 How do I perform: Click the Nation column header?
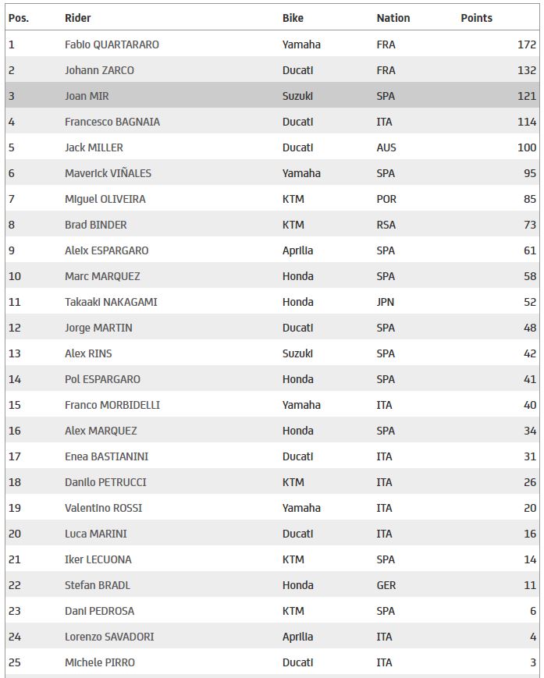[x=393, y=18]
